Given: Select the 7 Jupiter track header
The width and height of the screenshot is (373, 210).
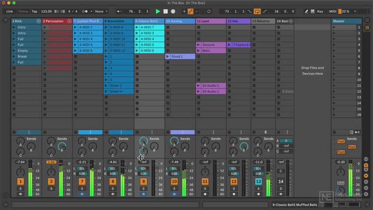Looking at the screenshot, I should (88, 21).
